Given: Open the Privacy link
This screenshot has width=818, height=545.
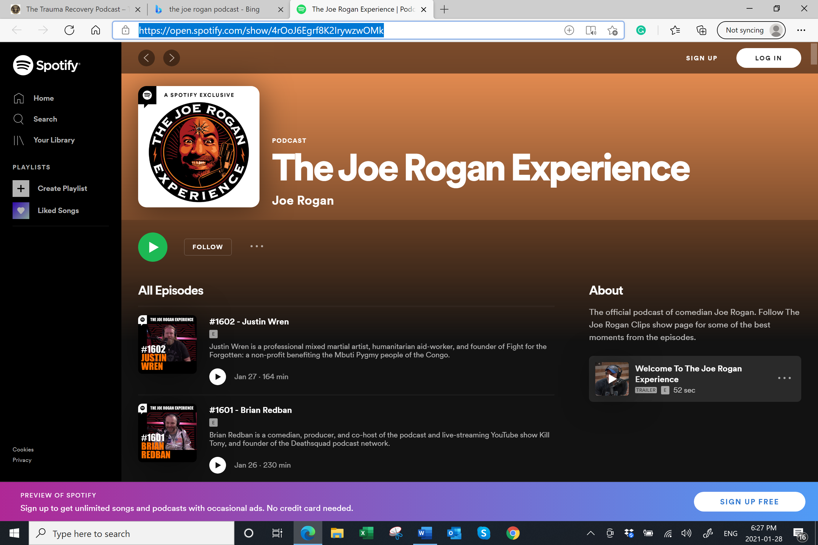Looking at the screenshot, I should point(22,460).
